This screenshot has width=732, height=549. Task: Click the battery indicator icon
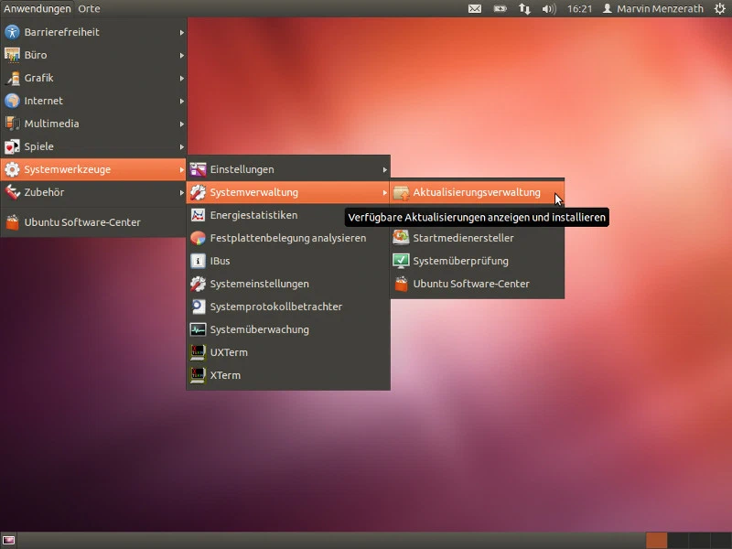[500, 8]
